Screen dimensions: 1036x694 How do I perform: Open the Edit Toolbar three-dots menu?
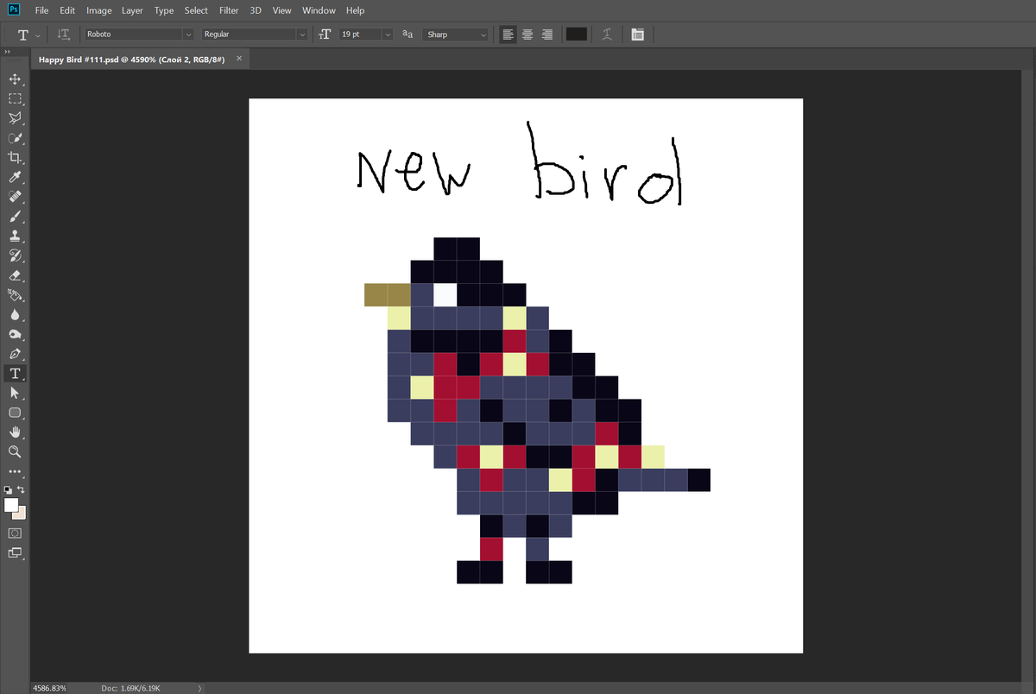pos(15,472)
